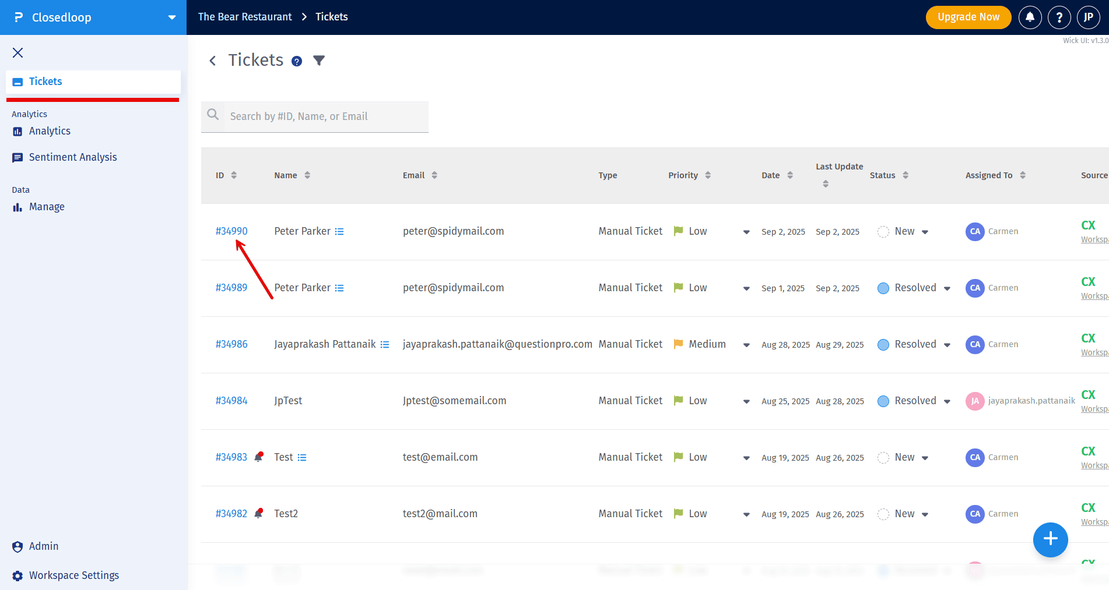The height and width of the screenshot is (590, 1109).
Task: Click the alert bell on ticket #34983
Action: click(x=259, y=457)
